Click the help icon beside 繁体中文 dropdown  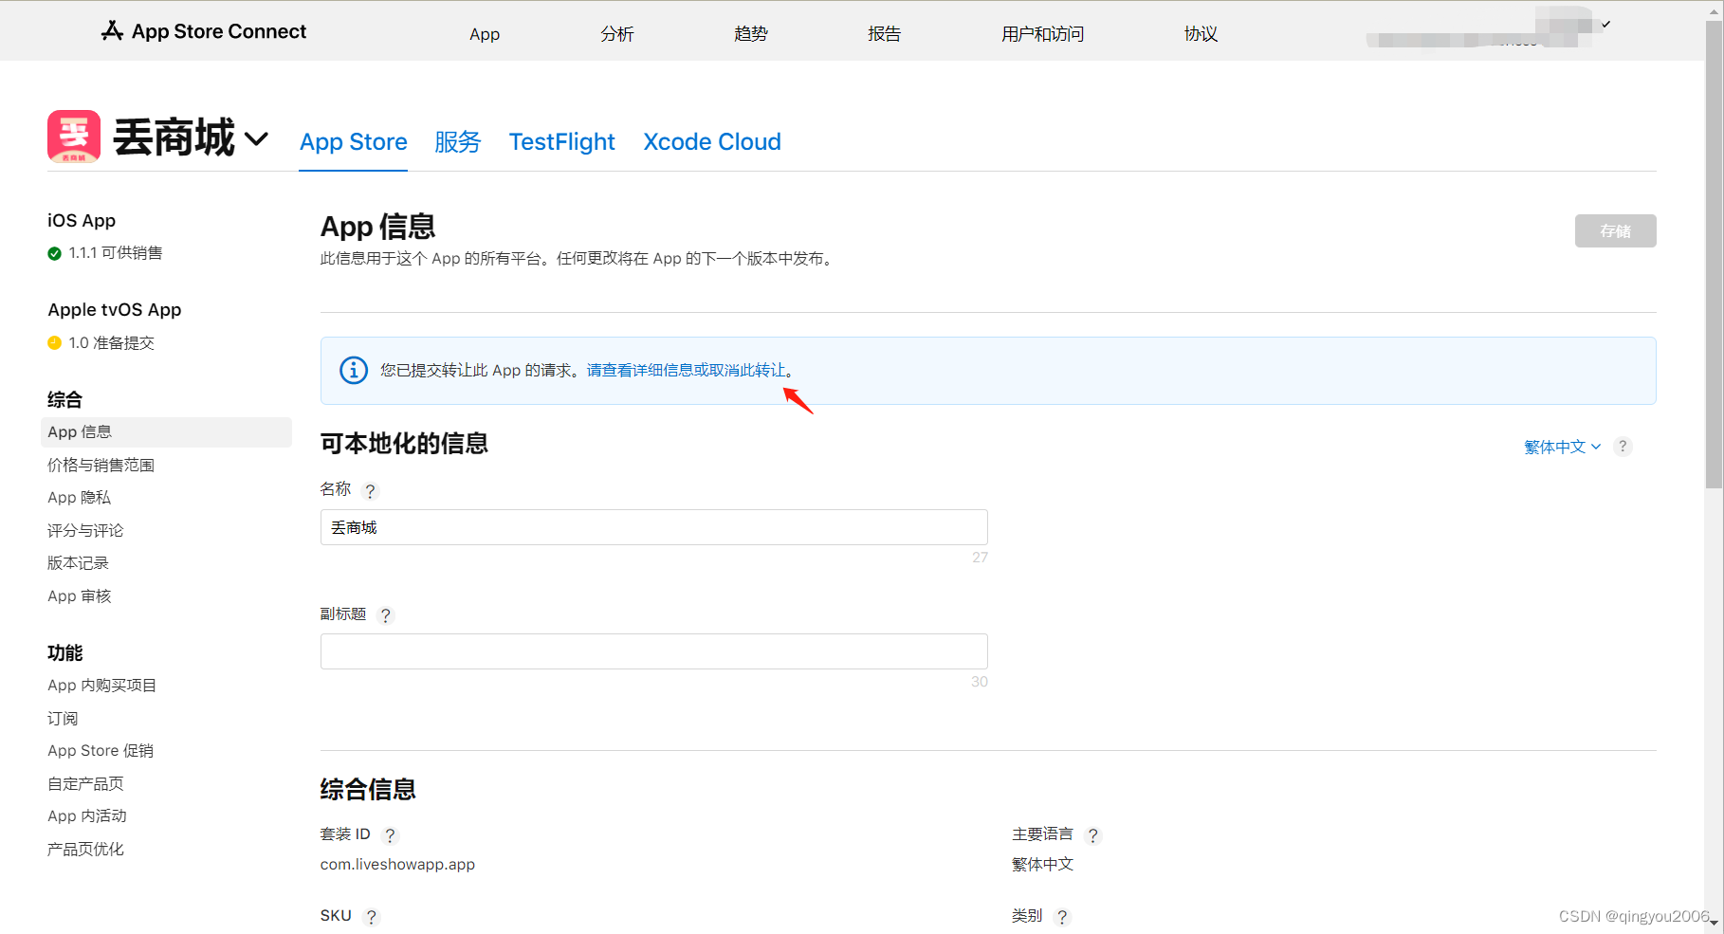pos(1623,447)
